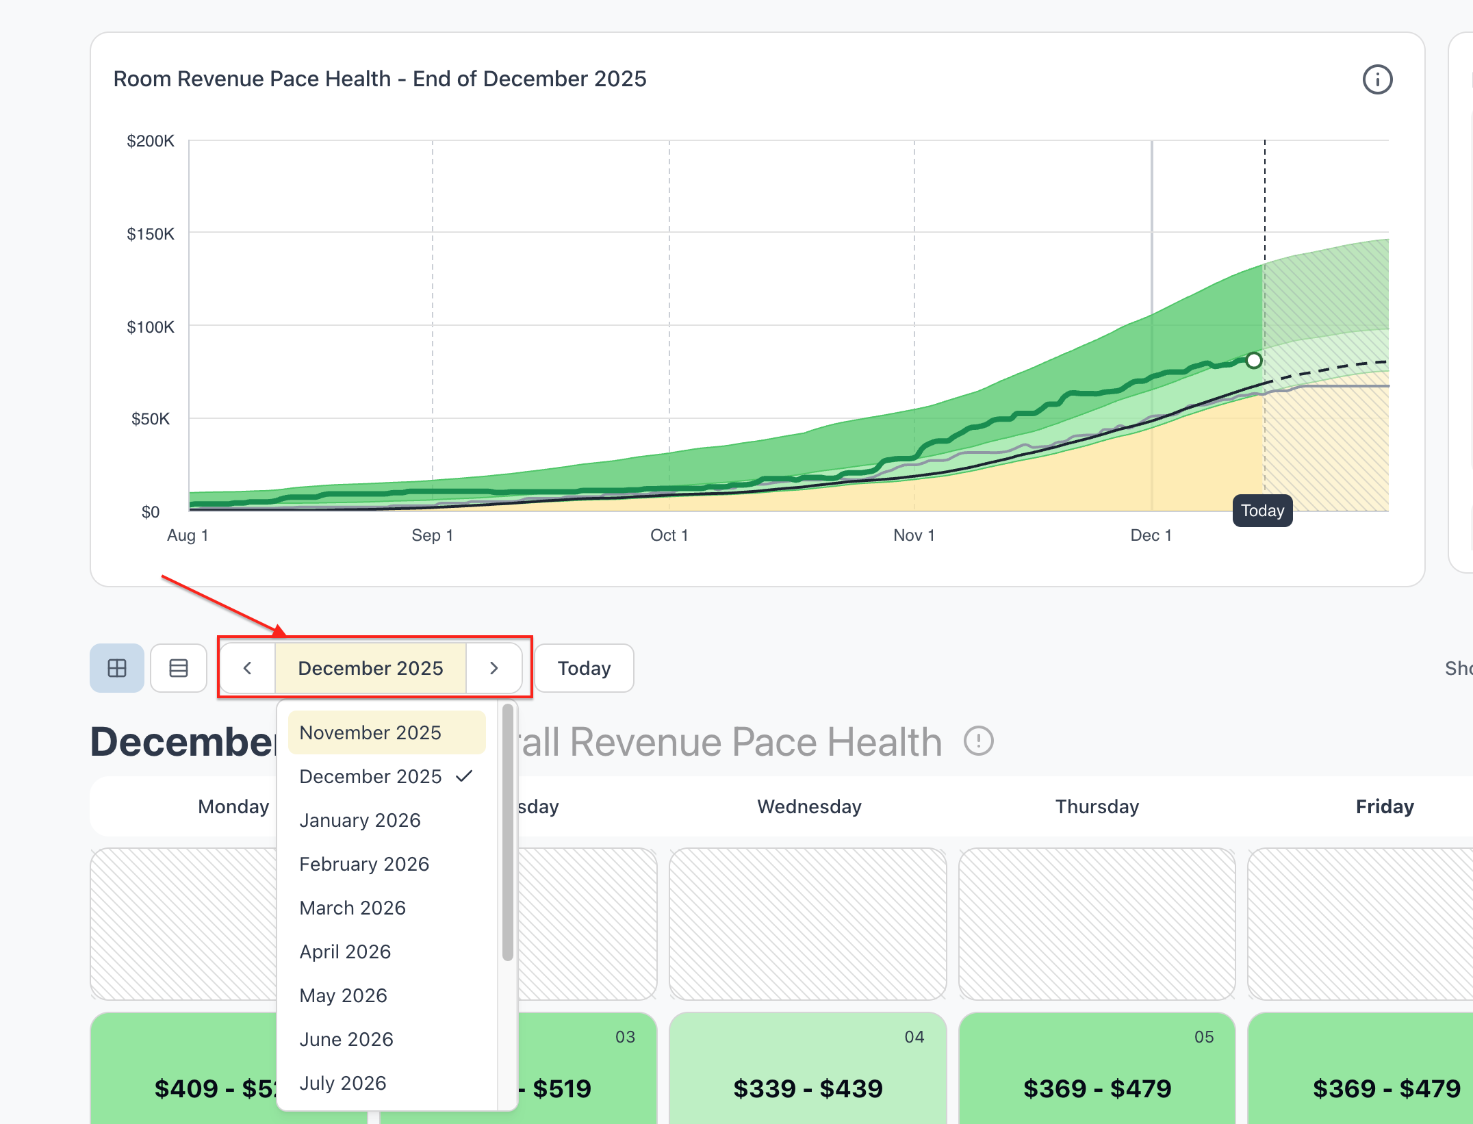The image size is (1473, 1124).
Task: Switch to calendar grid view
Action: pos(117,668)
